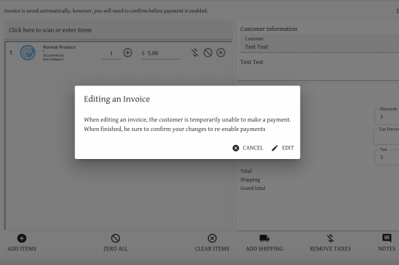The image size is (399, 265).
Task: Zero the Normal Product row price
Action: pos(208,53)
